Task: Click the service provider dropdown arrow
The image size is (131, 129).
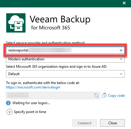Action: click(x=121, y=50)
